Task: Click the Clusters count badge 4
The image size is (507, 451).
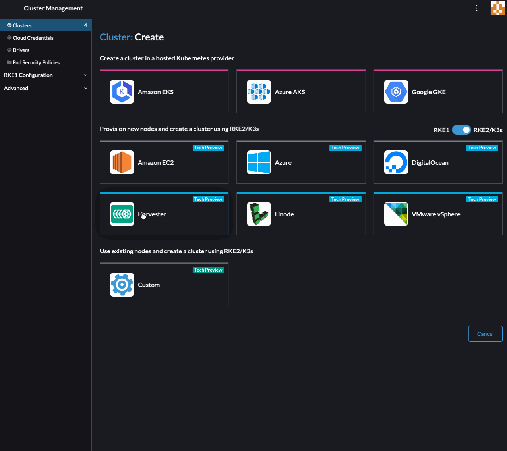Action: (x=85, y=25)
